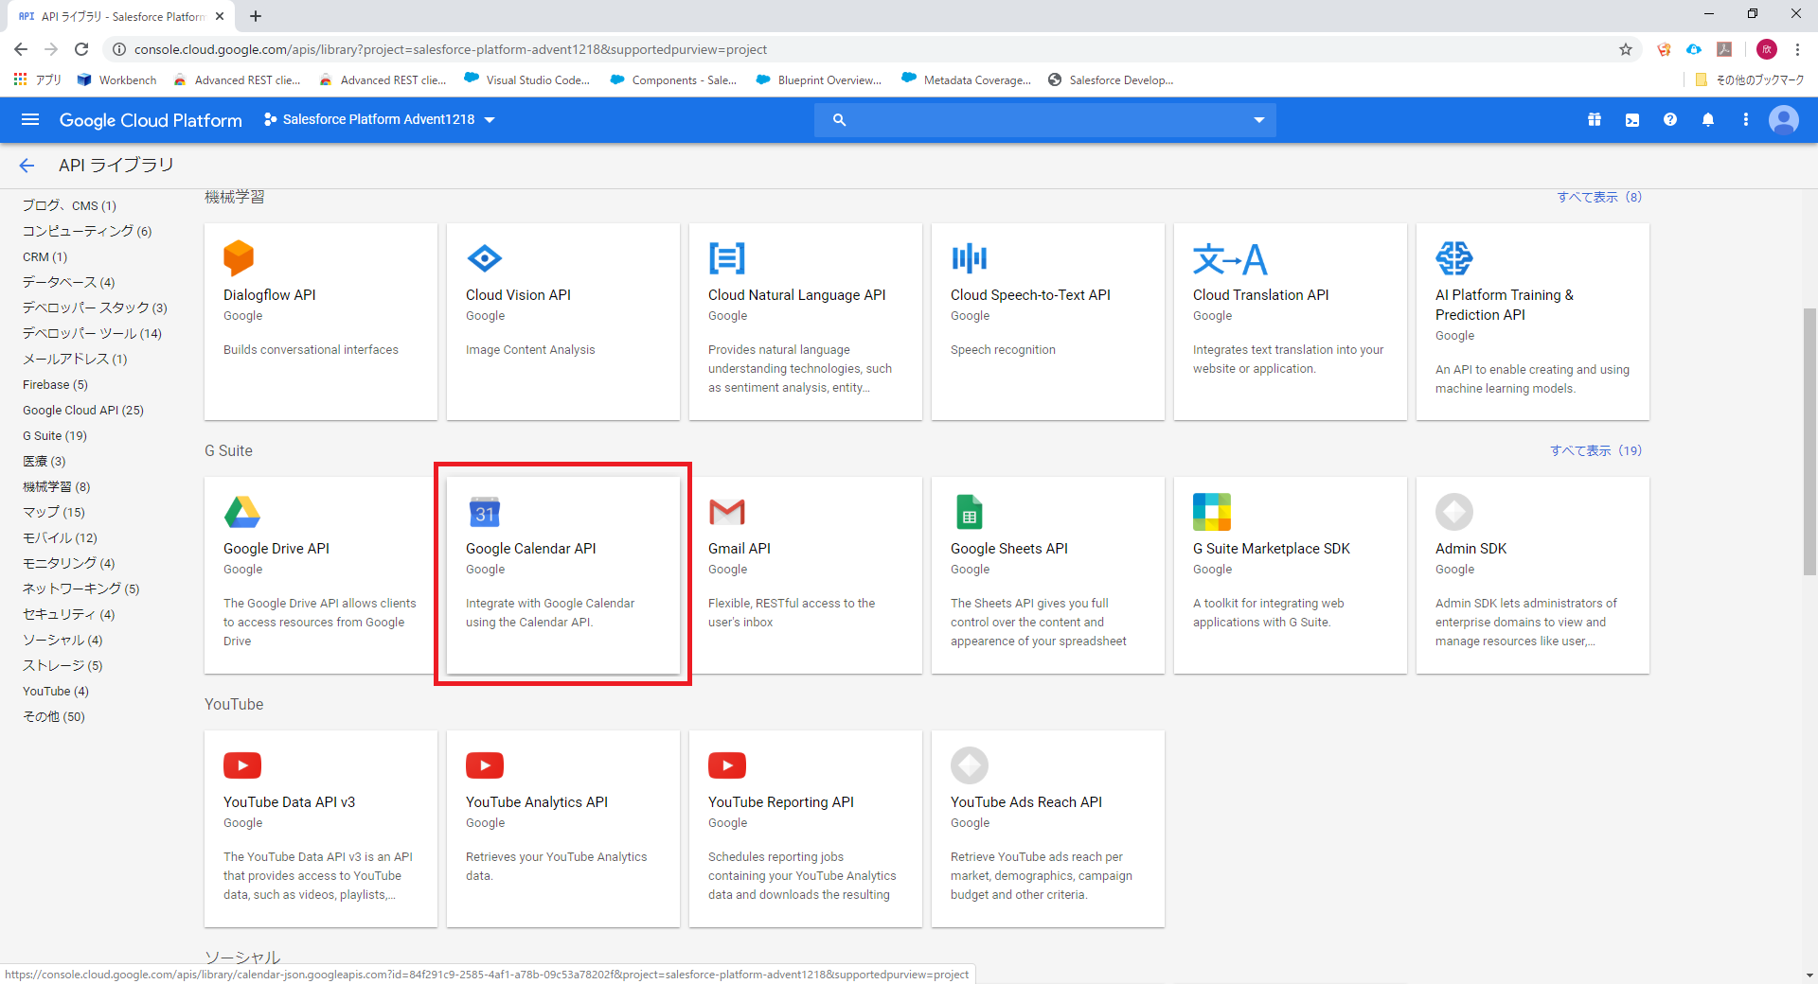The image size is (1818, 984).
Task: Click the Admin SDK icon
Action: [x=1454, y=512]
